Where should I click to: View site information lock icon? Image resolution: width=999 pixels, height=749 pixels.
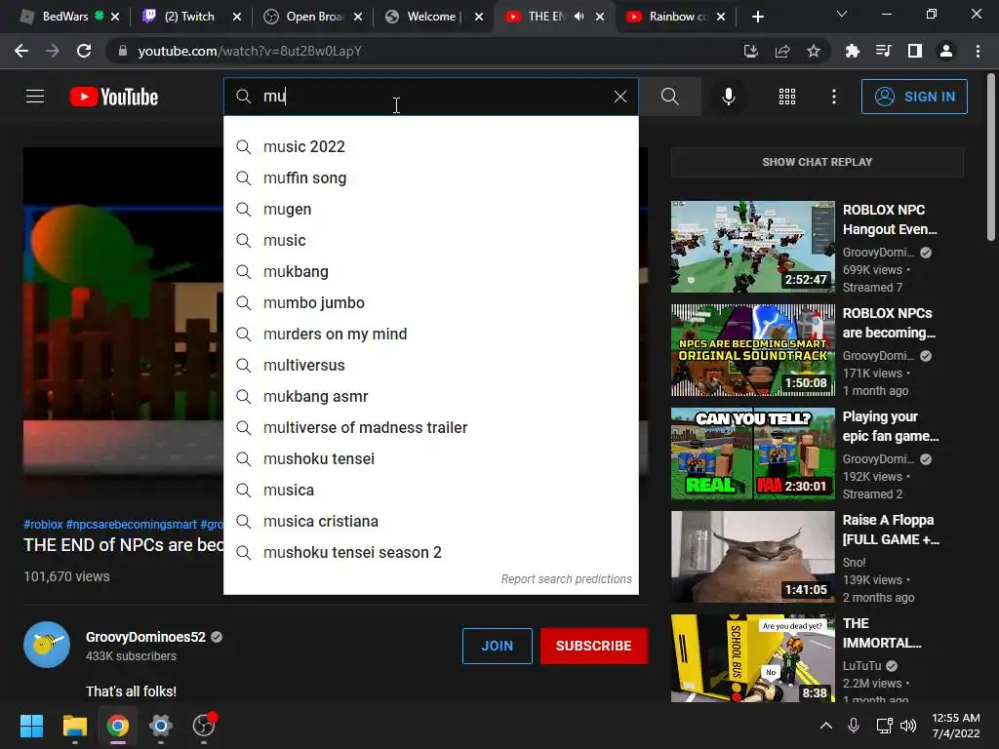tap(122, 51)
